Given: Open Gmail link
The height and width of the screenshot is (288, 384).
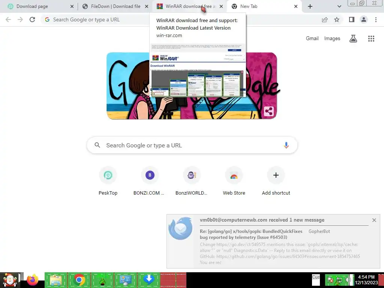Looking at the screenshot, I should click(x=312, y=39).
